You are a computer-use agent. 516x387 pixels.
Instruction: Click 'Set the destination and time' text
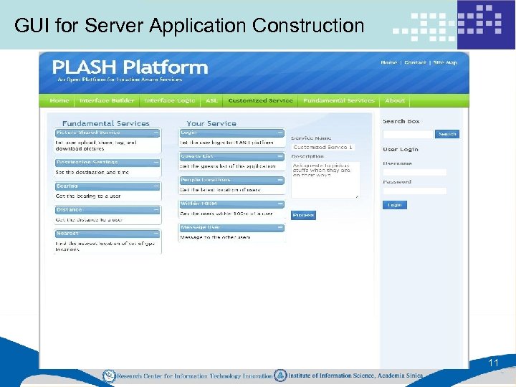tap(92, 173)
